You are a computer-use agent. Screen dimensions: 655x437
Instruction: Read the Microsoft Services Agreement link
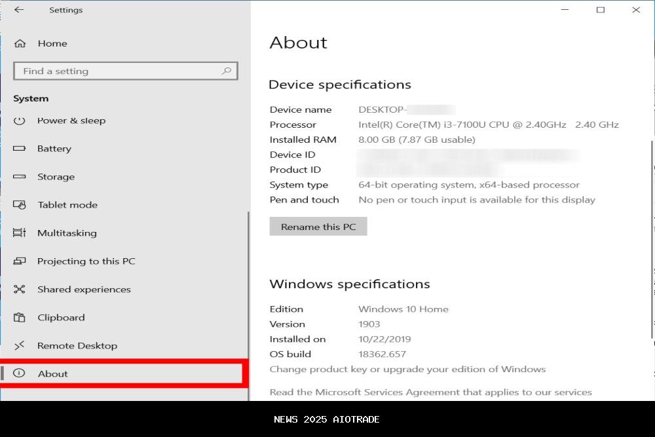pos(430,392)
